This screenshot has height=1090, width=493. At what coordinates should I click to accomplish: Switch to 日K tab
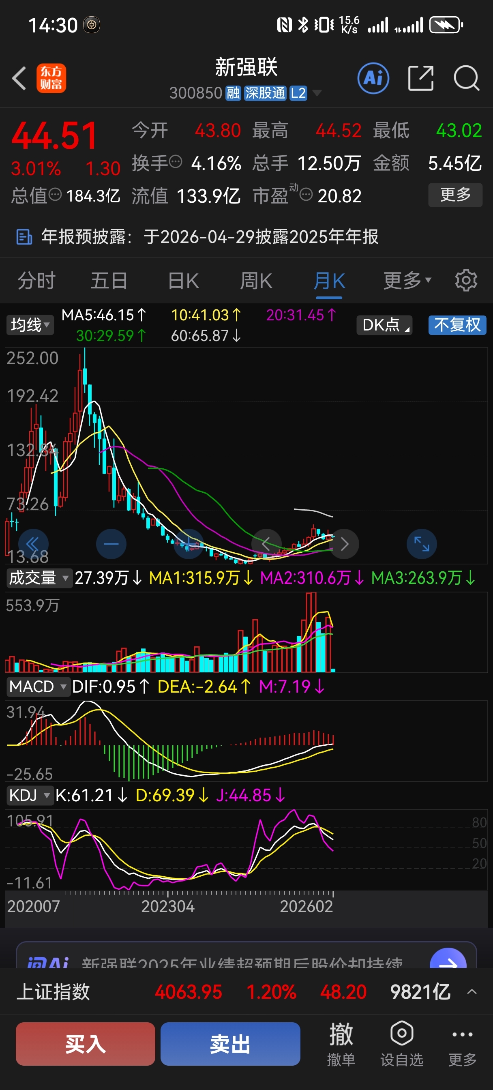tap(183, 280)
